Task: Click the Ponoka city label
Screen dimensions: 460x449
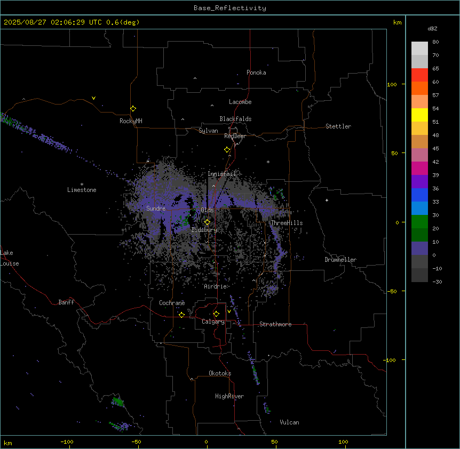Action: tap(256, 73)
